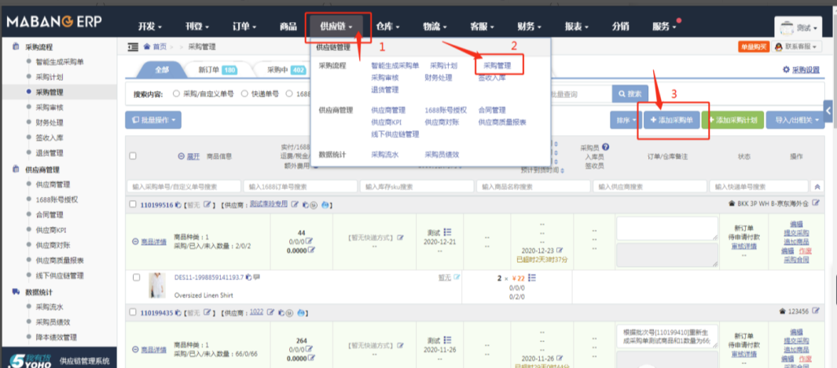Viewport: 837px width, 368px height.
Task: Edit supplier 1022 pencil icon
Action: pos(270,312)
